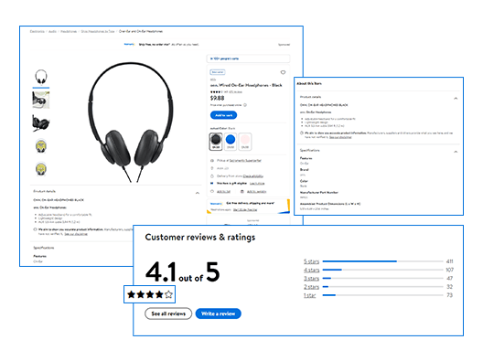The height and width of the screenshot is (361, 483).
Task: Select the black color swatch
Action: (x=216, y=142)
